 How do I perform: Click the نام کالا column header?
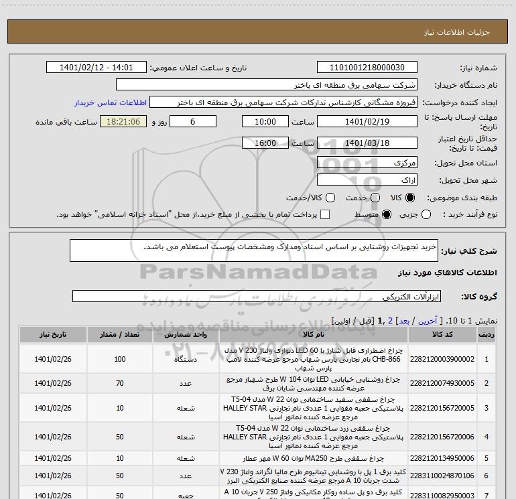[314, 334]
